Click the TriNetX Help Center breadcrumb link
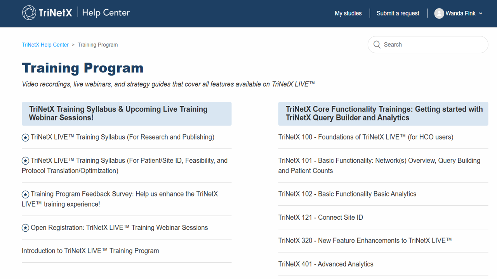This screenshot has height=279, width=497. (x=45, y=45)
